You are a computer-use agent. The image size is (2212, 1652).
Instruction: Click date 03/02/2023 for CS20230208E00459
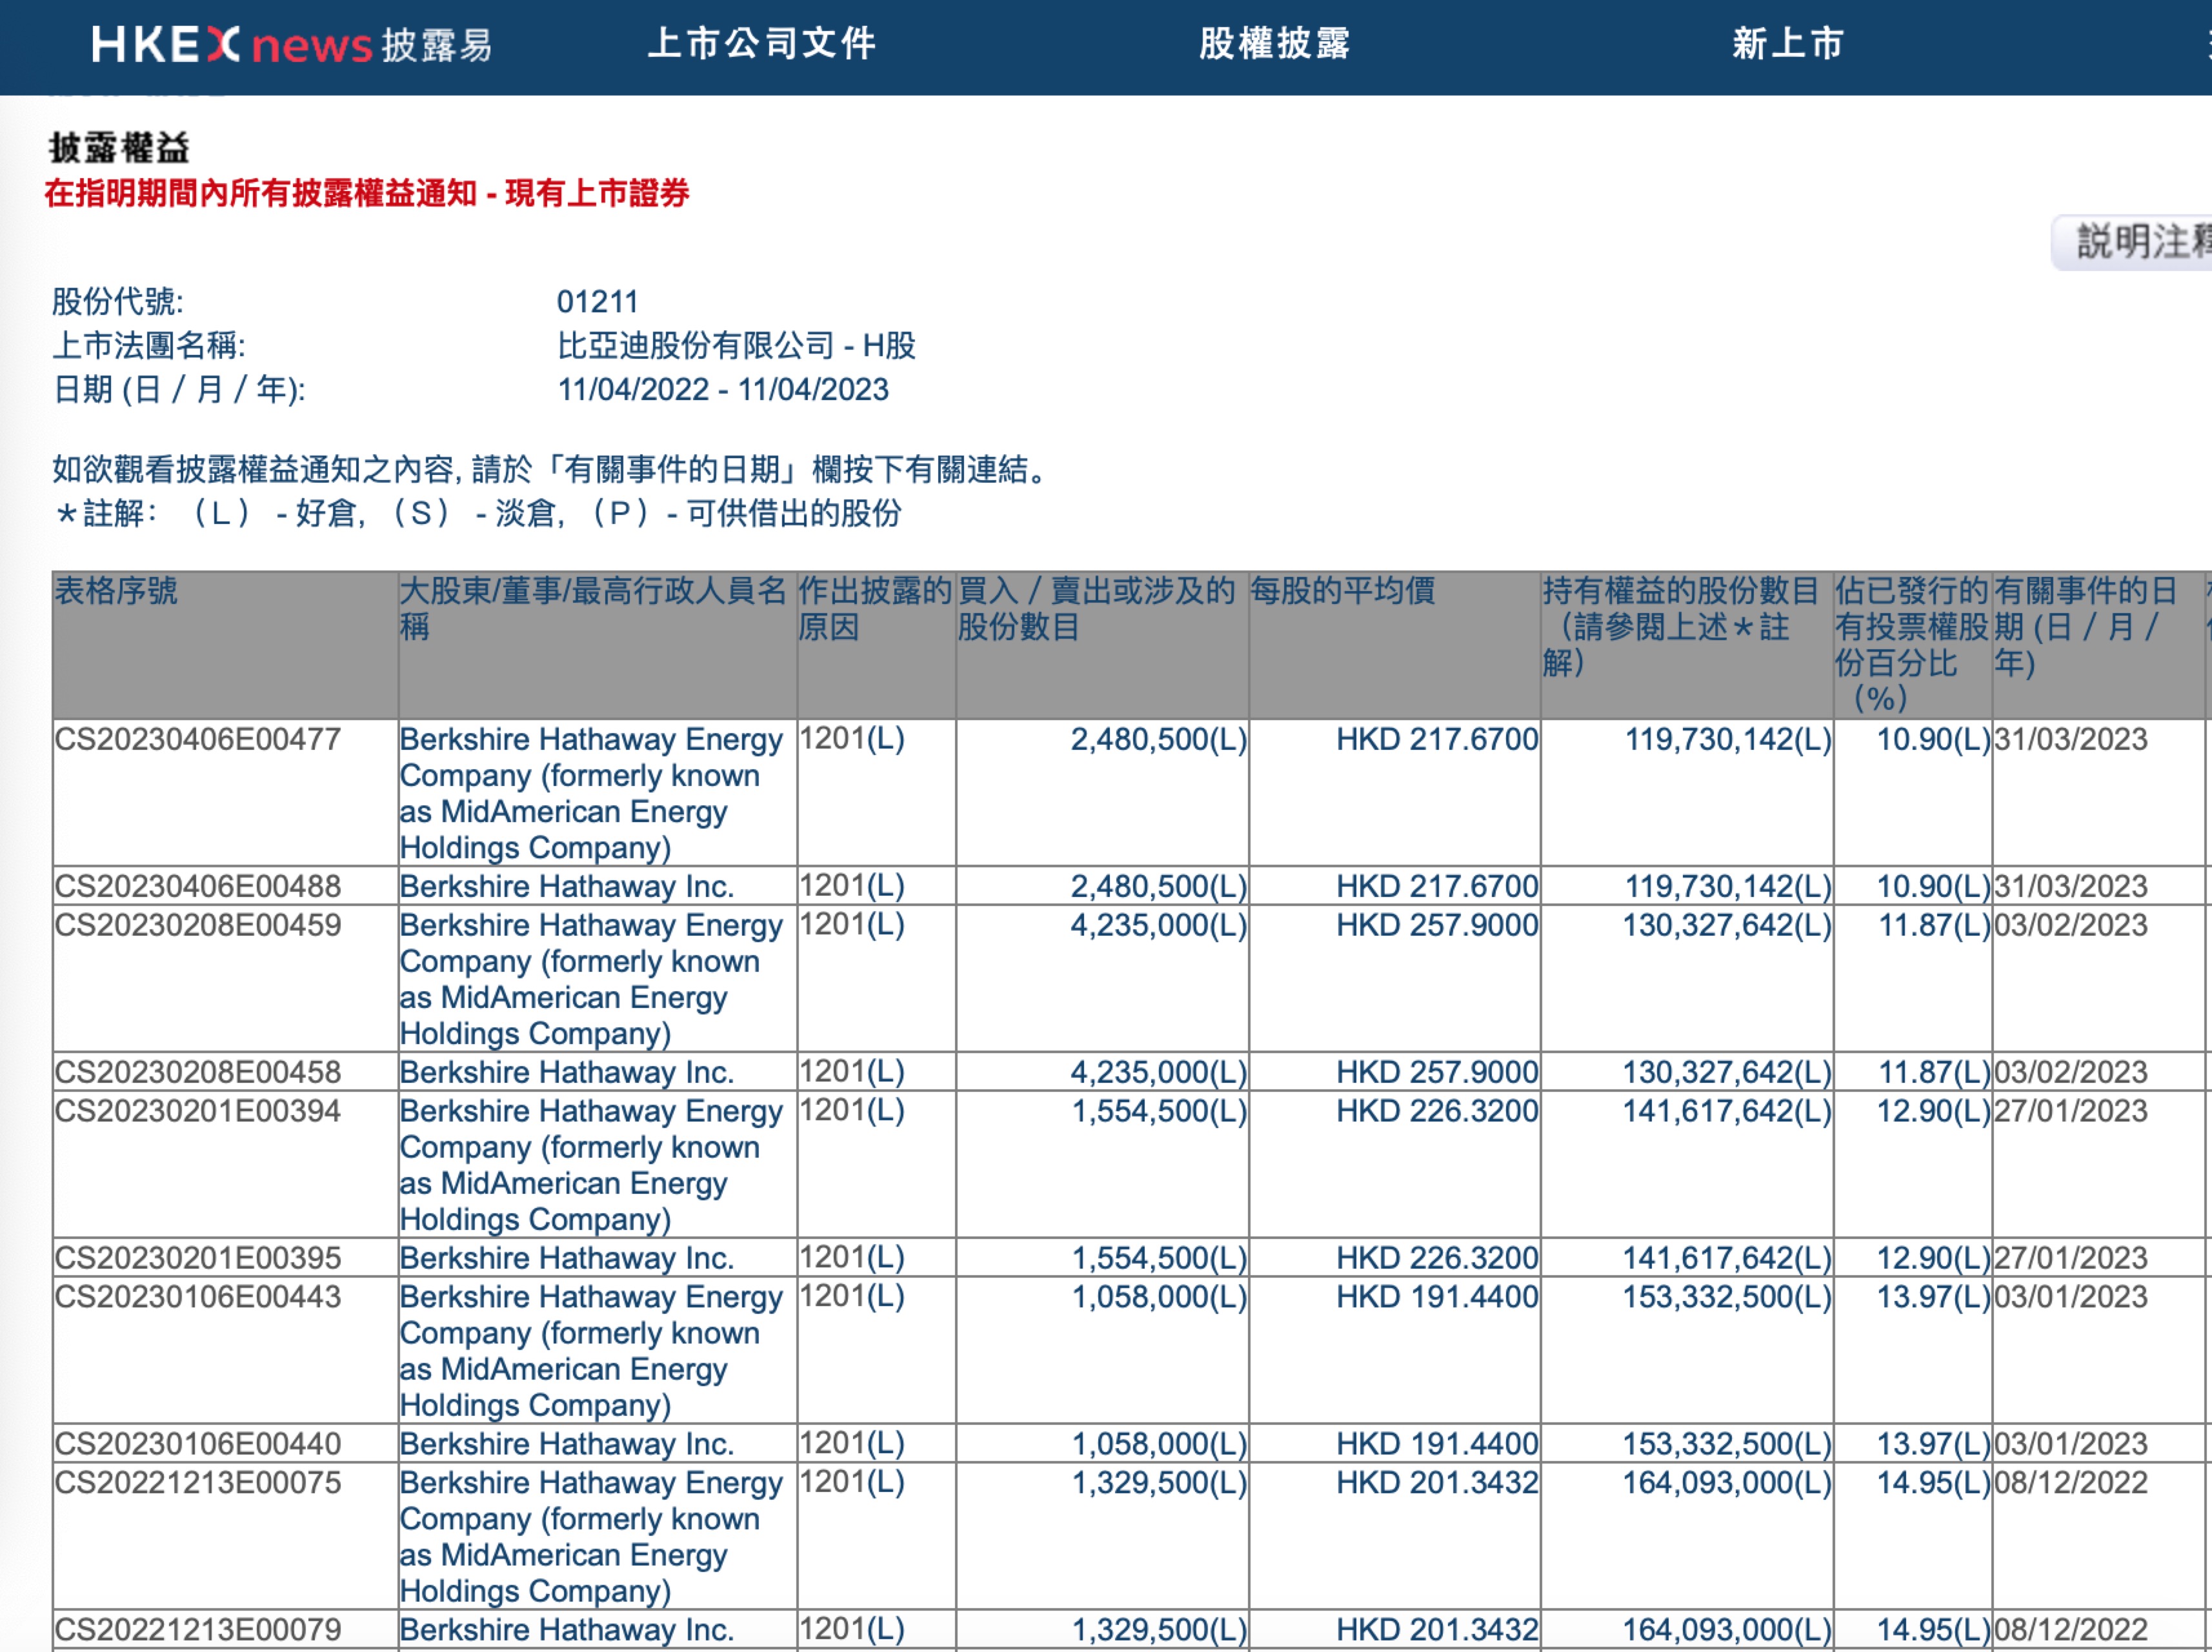click(x=2070, y=926)
